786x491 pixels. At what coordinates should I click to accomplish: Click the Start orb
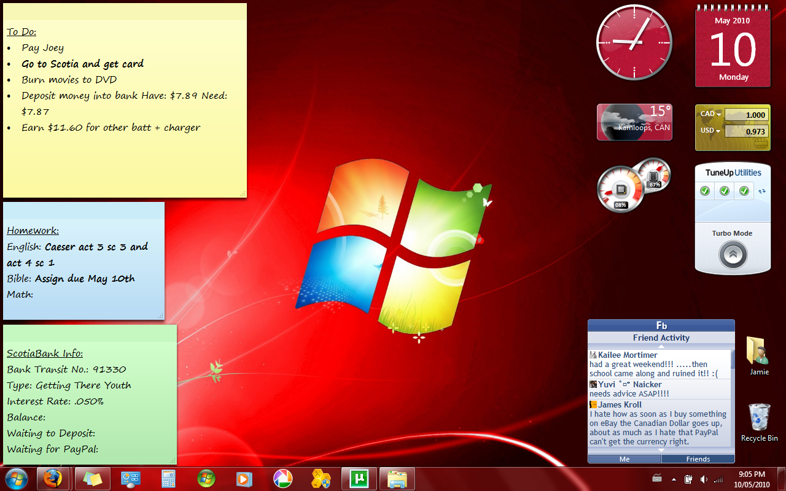15,478
